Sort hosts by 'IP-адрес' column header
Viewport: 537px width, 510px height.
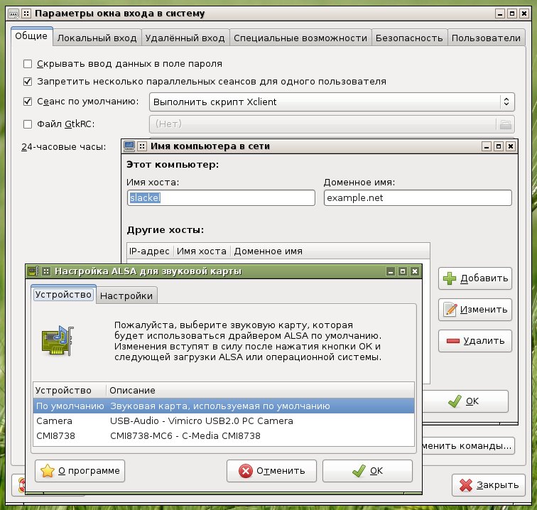pyautogui.click(x=150, y=251)
